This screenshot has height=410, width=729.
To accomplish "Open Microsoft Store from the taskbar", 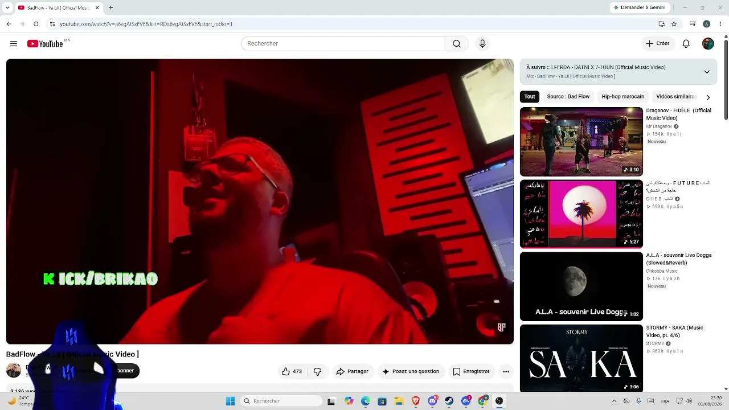I will coord(382,401).
